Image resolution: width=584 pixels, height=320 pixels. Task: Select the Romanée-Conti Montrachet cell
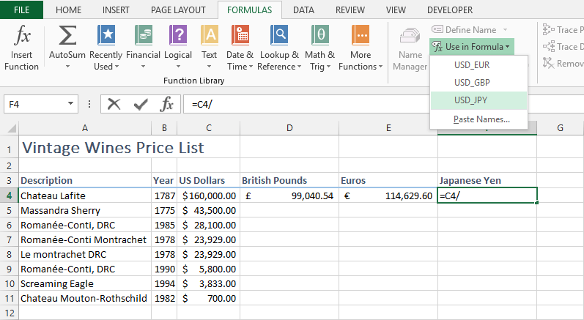pos(85,240)
